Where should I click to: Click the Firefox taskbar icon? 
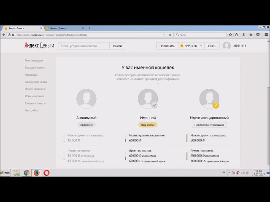pyautogui.click(x=37, y=173)
